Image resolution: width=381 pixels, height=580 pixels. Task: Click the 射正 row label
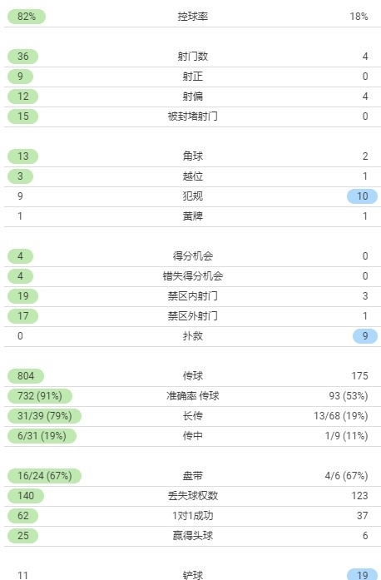point(193,77)
